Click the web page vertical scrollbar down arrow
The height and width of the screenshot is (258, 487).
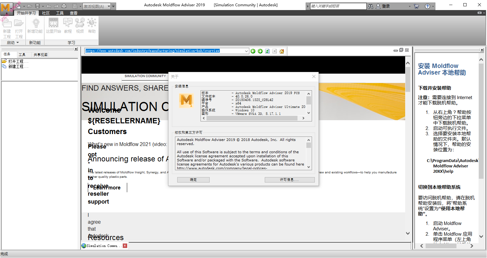point(408,233)
